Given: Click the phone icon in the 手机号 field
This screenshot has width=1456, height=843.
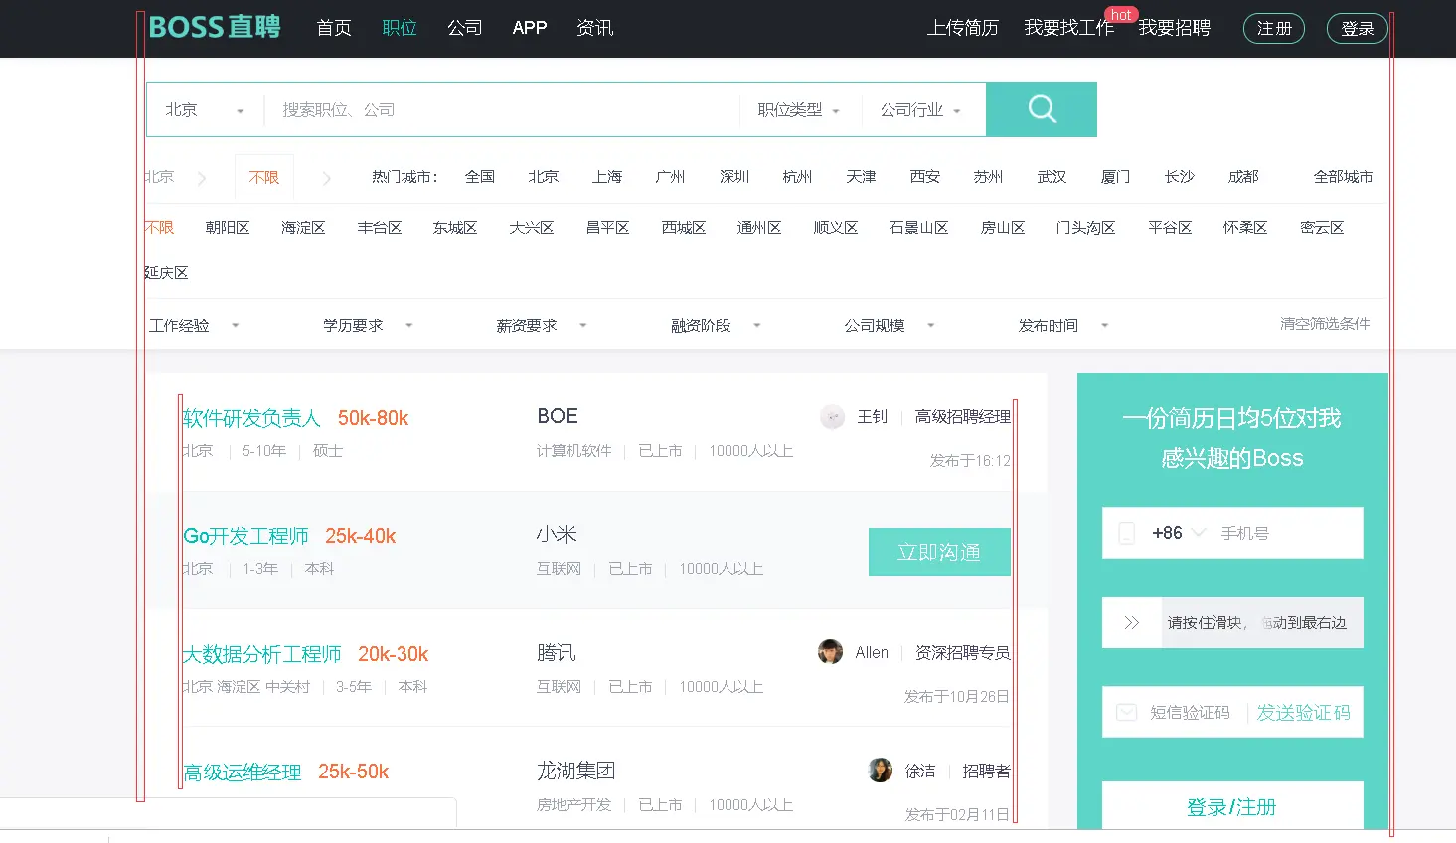Looking at the screenshot, I should 1126,533.
